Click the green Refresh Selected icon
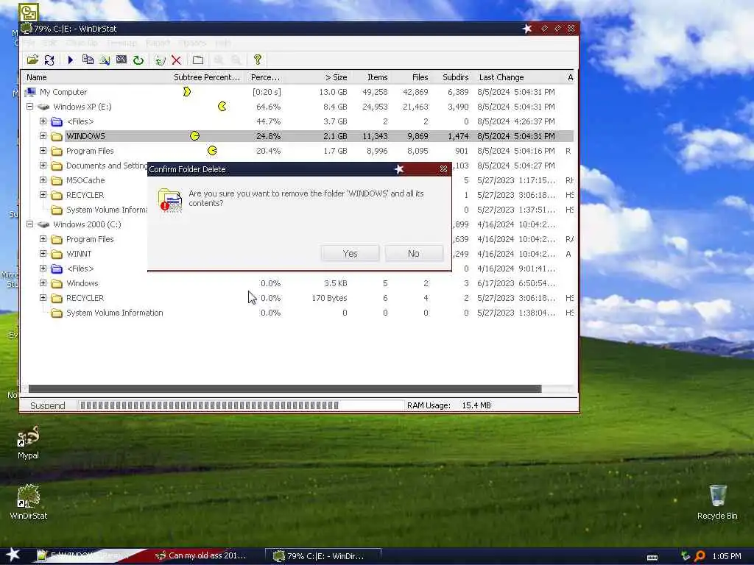Image resolution: width=754 pixels, height=565 pixels. pyautogui.click(x=138, y=60)
